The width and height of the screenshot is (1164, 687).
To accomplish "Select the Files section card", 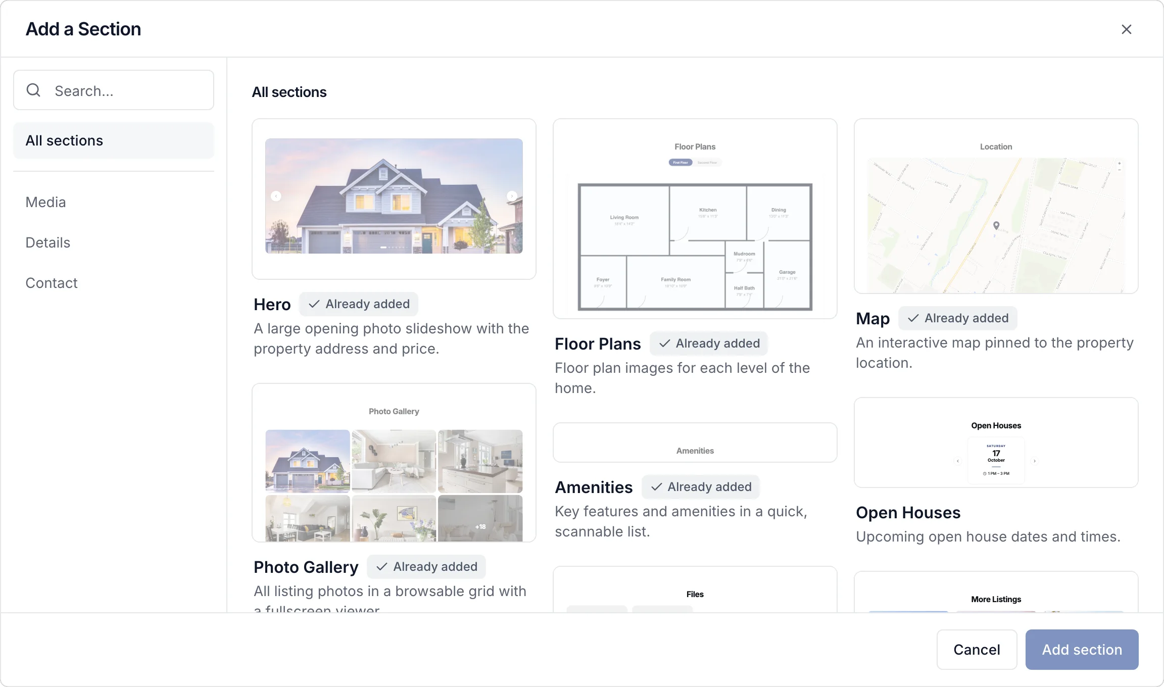I will tap(695, 590).
